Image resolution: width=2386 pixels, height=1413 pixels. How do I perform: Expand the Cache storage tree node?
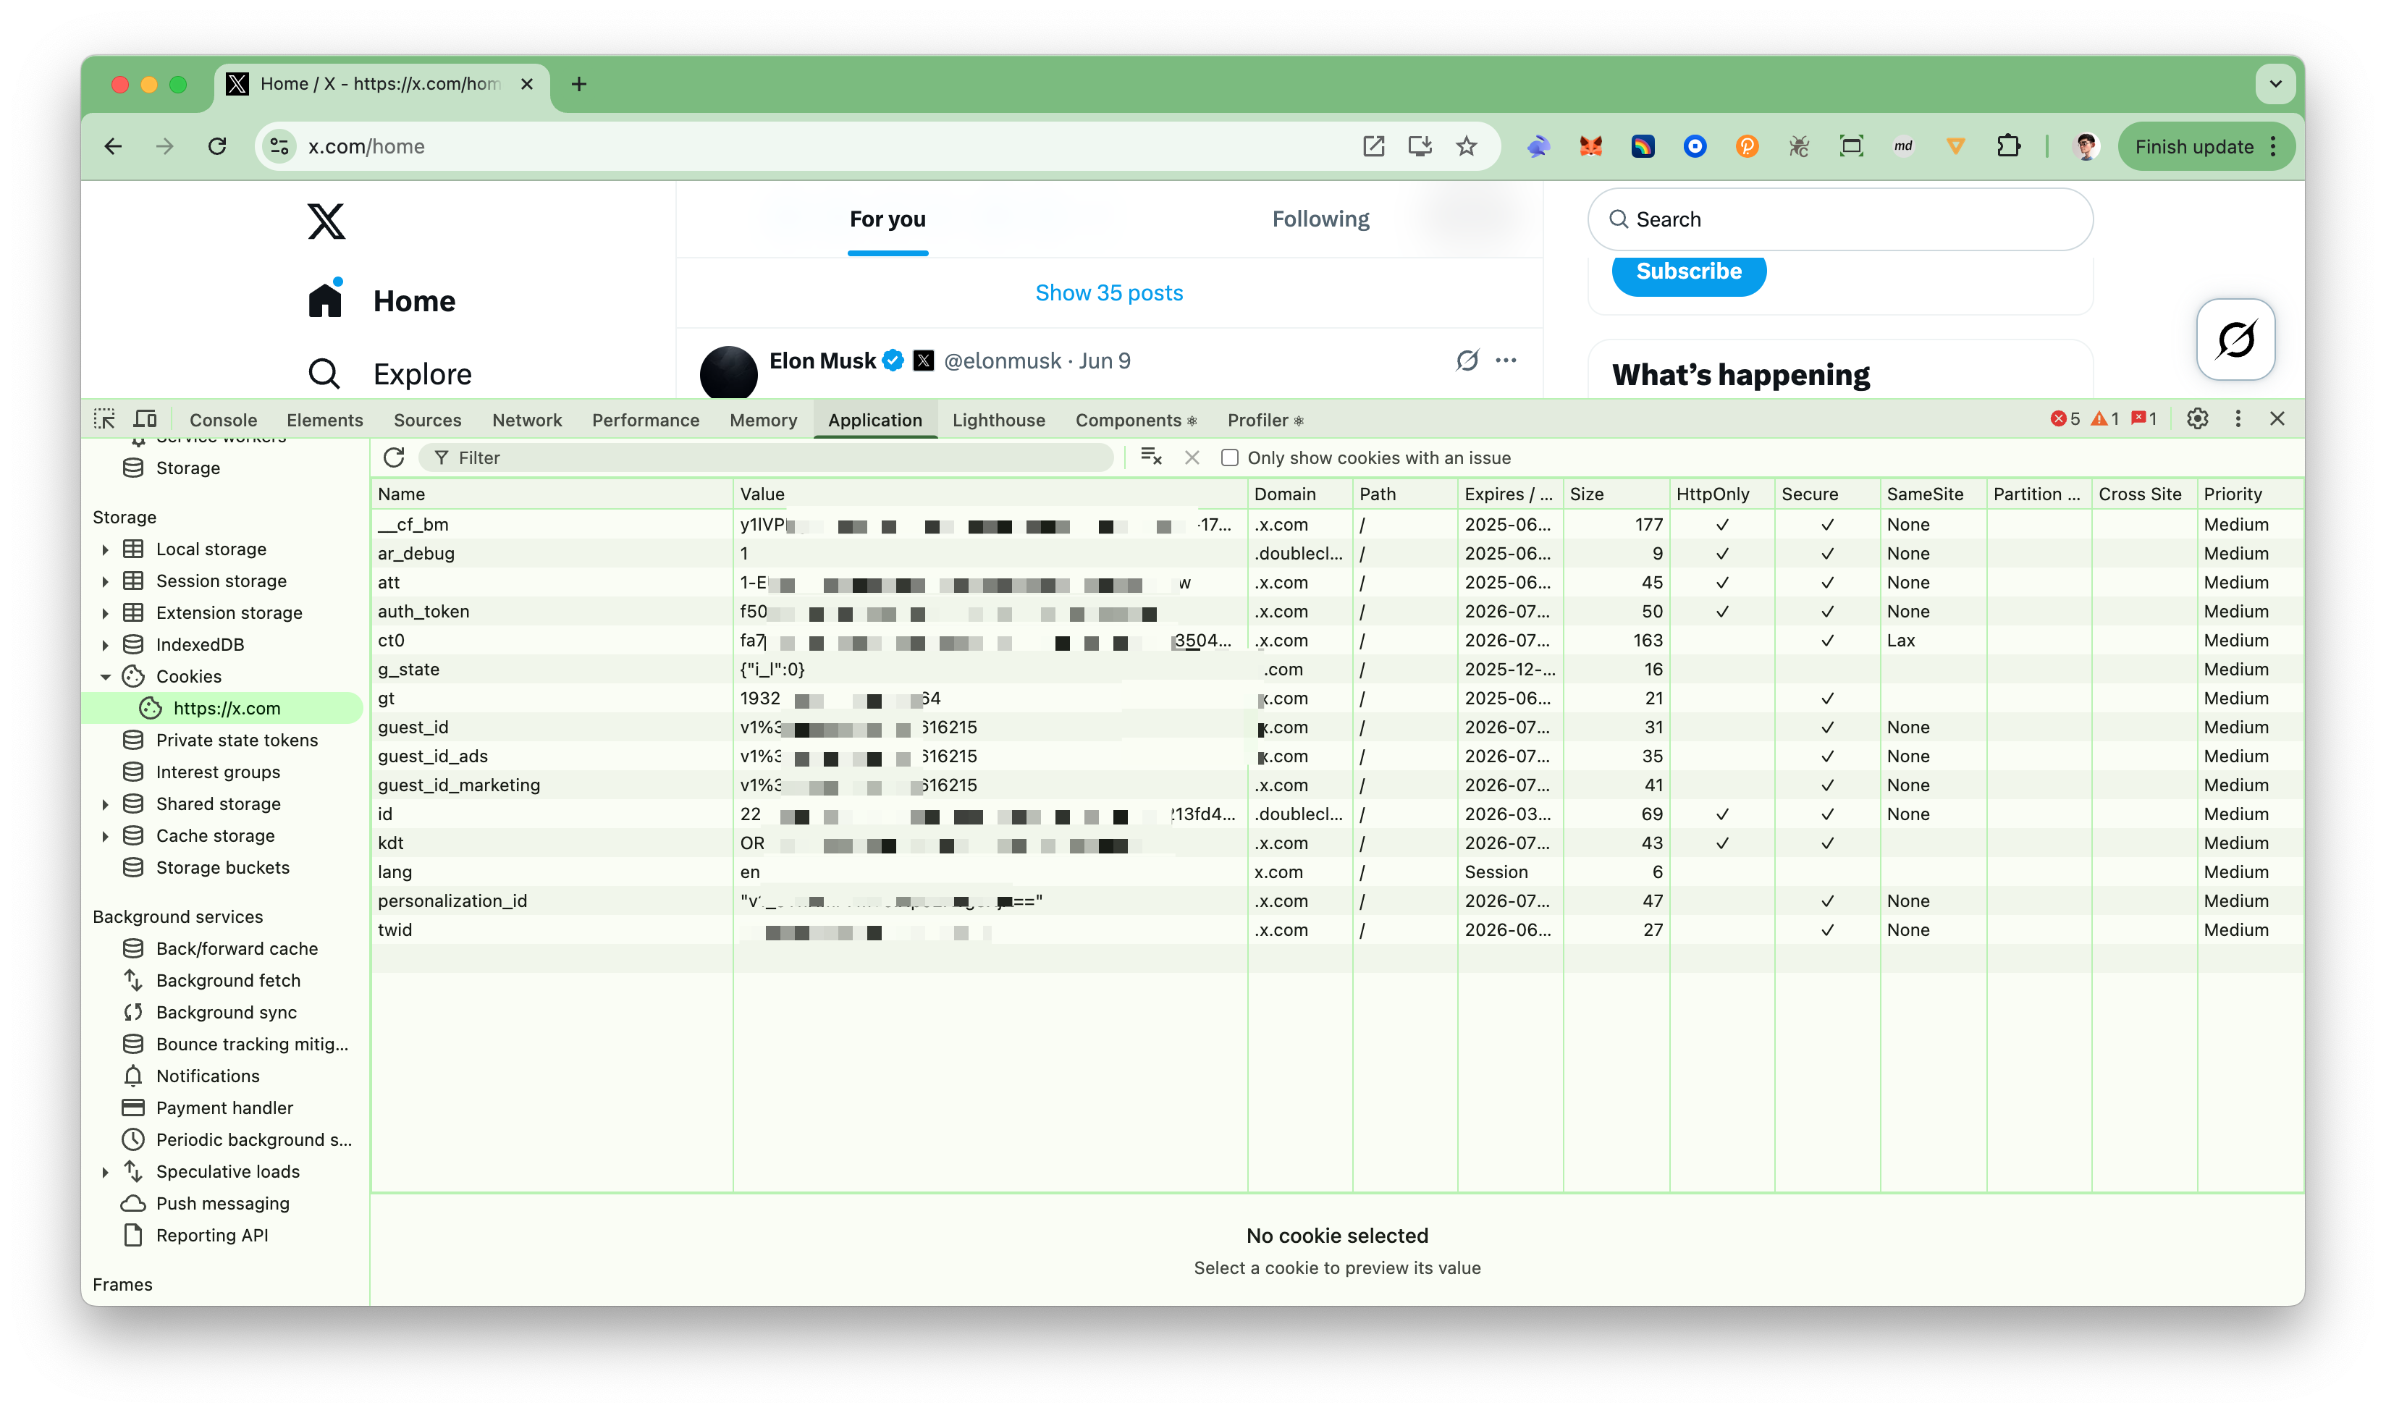point(105,836)
